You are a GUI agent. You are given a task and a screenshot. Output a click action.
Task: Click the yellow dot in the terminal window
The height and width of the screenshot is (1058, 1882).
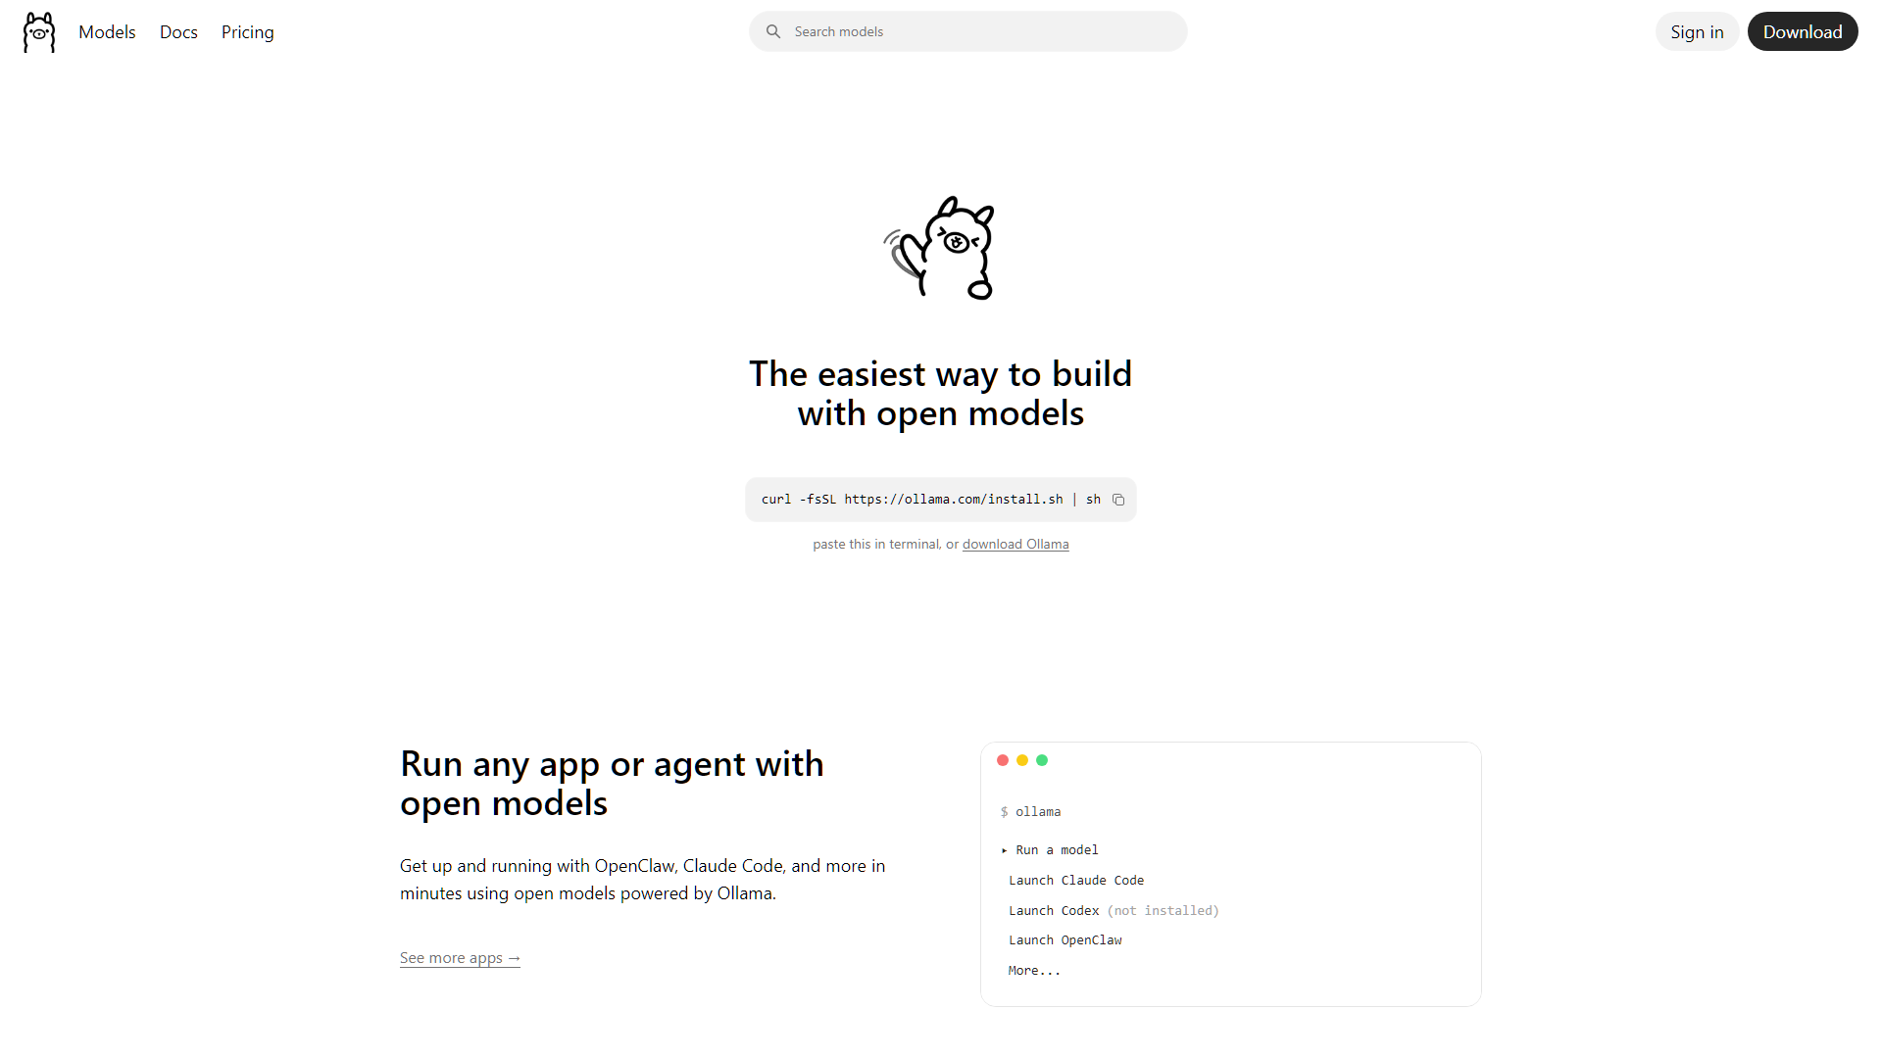[x=1022, y=760]
